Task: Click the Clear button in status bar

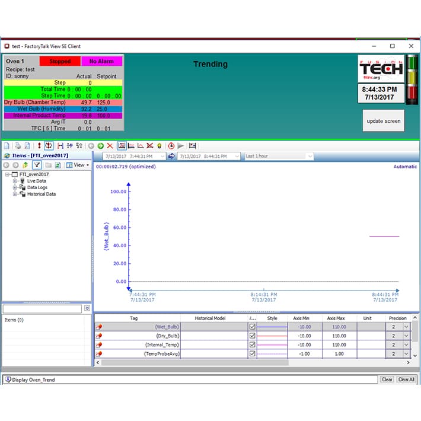Action: point(387,379)
